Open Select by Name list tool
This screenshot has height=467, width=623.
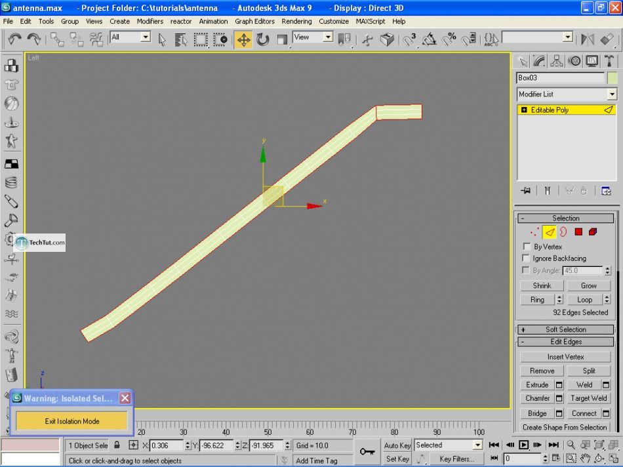pyautogui.click(x=181, y=39)
